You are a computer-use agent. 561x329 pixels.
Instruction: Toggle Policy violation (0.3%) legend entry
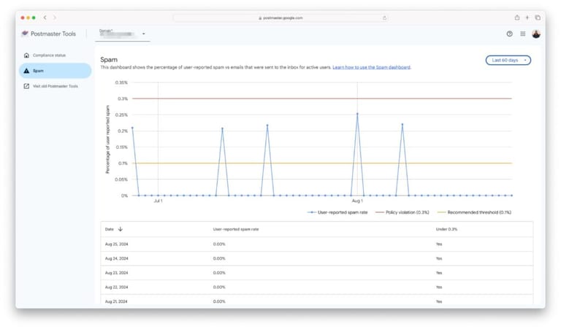pos(402,212)
